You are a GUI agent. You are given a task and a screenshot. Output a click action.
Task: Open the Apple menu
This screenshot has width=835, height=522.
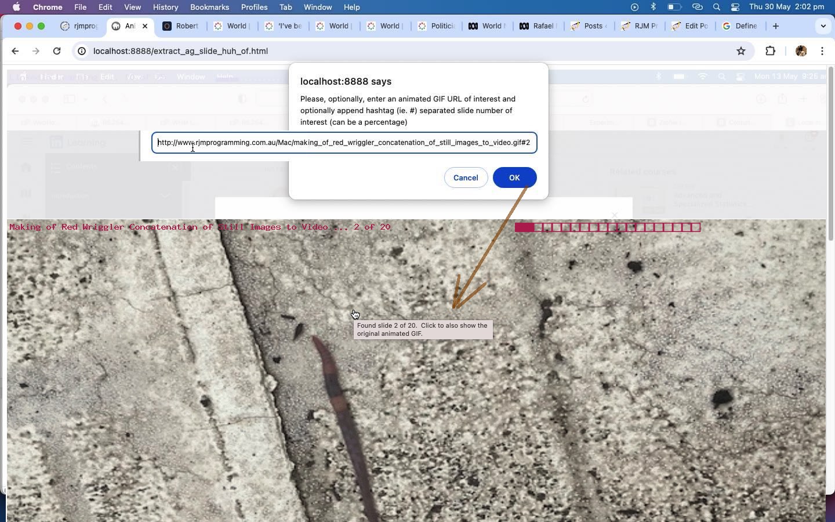[x=16, y=7]
